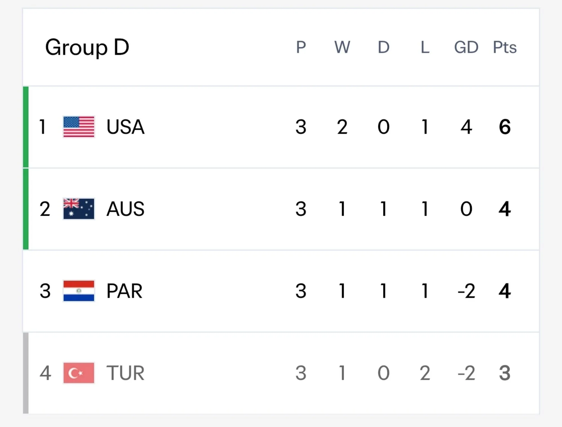
Task: Click the P column header
Action: click(301, 47)
